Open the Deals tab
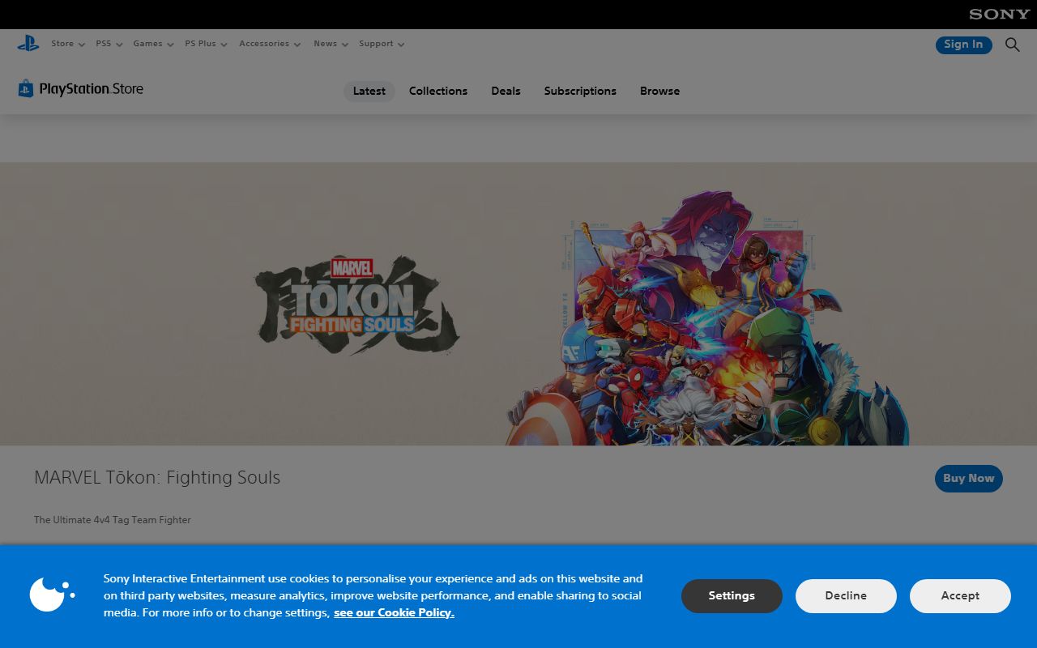The image size is (1037, 648). (x=506, y=91)
